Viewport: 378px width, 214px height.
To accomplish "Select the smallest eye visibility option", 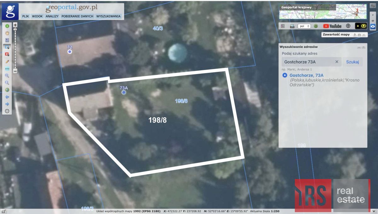I will [x=373, y=15].
